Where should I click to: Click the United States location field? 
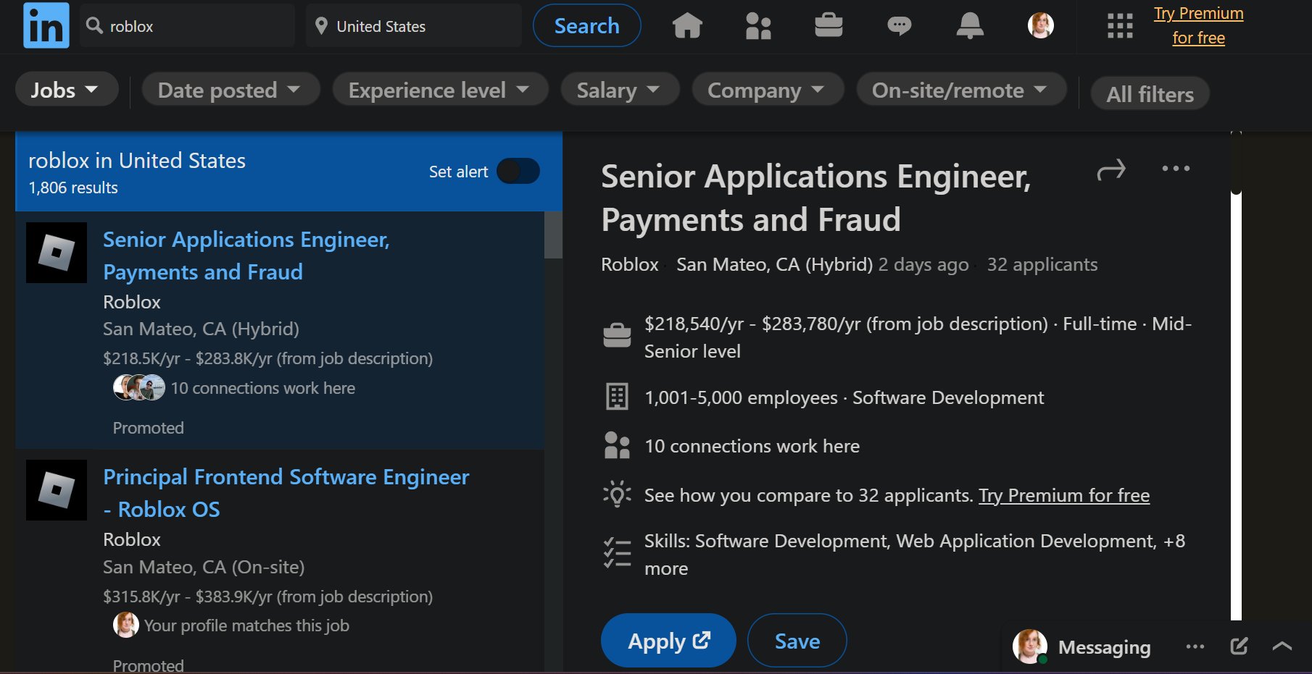point(414,26)
